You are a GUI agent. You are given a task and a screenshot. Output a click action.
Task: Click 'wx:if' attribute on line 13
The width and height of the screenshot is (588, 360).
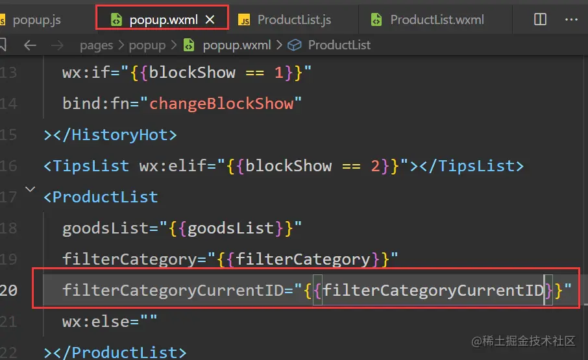tap(86, 72)
